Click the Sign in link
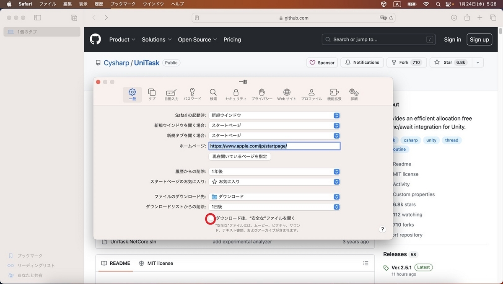 point(453,39)
